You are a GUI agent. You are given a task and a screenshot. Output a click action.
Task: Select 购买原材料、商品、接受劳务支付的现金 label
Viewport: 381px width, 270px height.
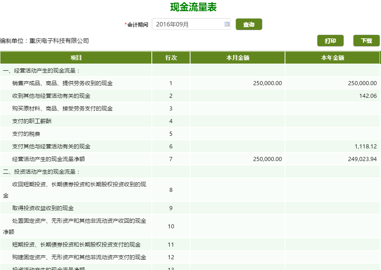[63, 109]
